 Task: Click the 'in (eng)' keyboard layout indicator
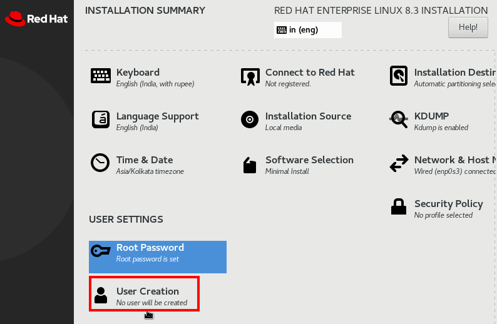tap(308, 30)
